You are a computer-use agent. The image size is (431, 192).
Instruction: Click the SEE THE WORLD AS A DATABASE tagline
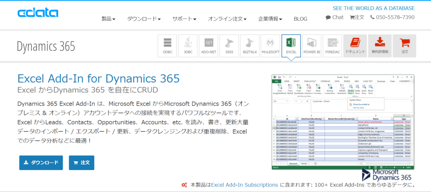374,8
